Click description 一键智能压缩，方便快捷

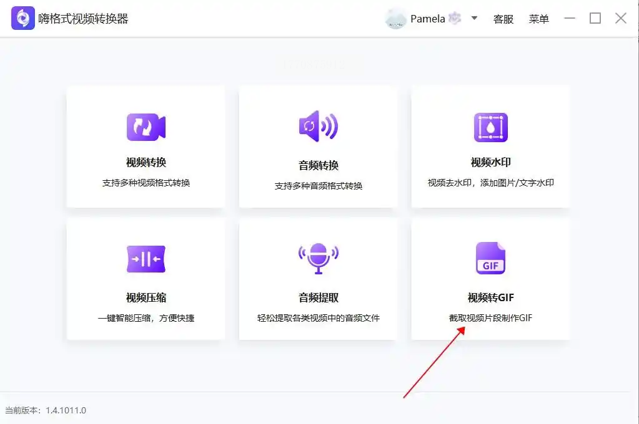coord(146,318)
